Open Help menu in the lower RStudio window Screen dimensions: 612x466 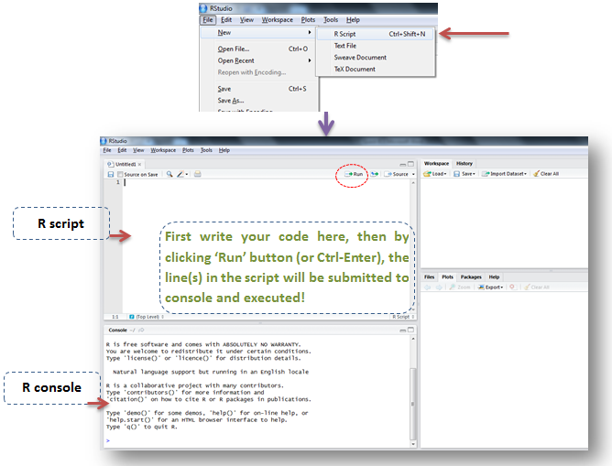pyautogui.click(x=224, y=150)
